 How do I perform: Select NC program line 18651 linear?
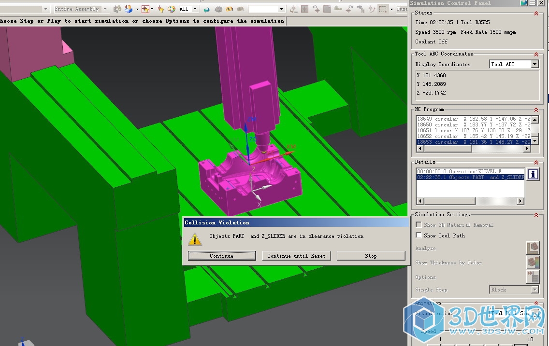coord(474,130)
